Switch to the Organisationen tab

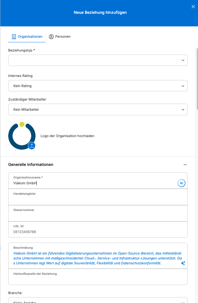click(x=27, y=36)
